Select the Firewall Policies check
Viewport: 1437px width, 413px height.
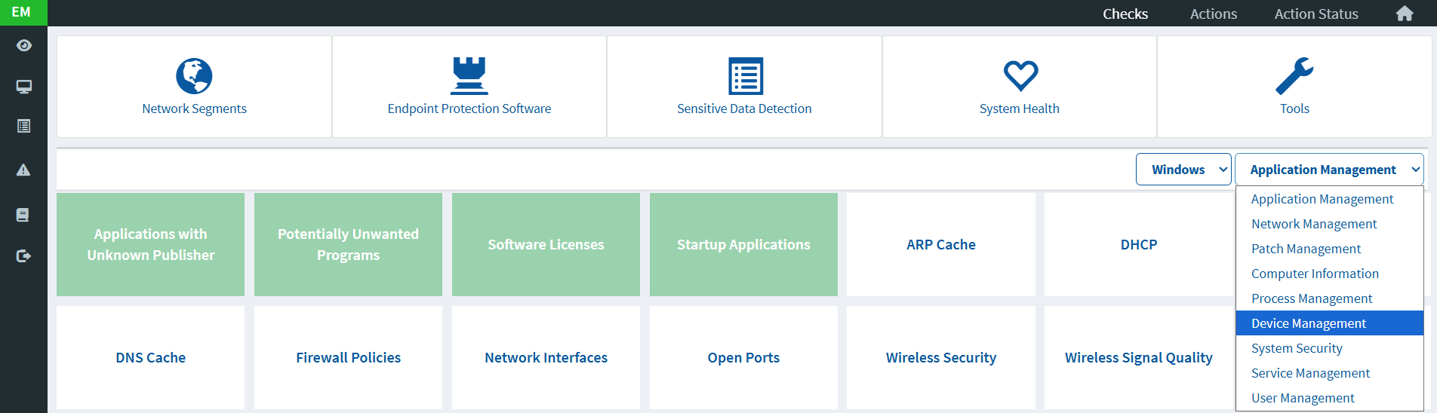pyautogui.click(x=348, y=358)
